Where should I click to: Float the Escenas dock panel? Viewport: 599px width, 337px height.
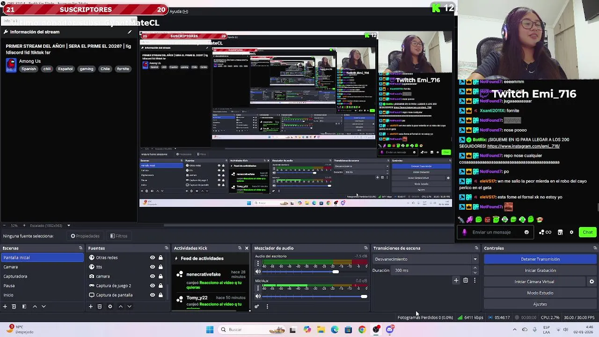(80, 248)
